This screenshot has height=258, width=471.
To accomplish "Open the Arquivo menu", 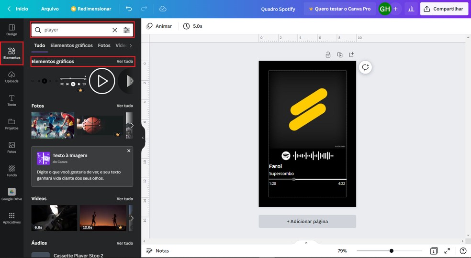I will [50, 9].
